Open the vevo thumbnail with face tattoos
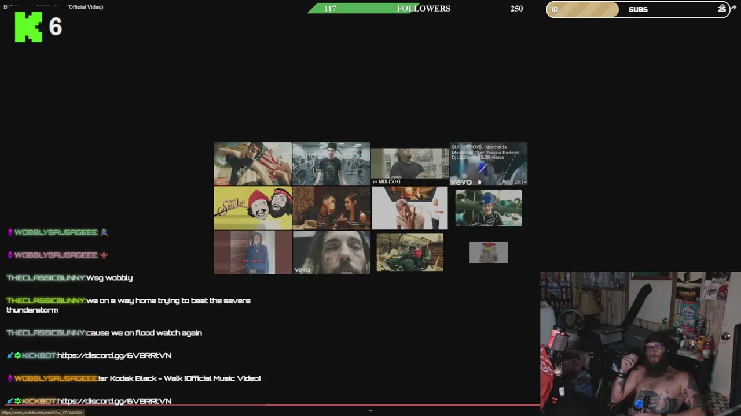 pyautogui.click(x=331, y=252)
